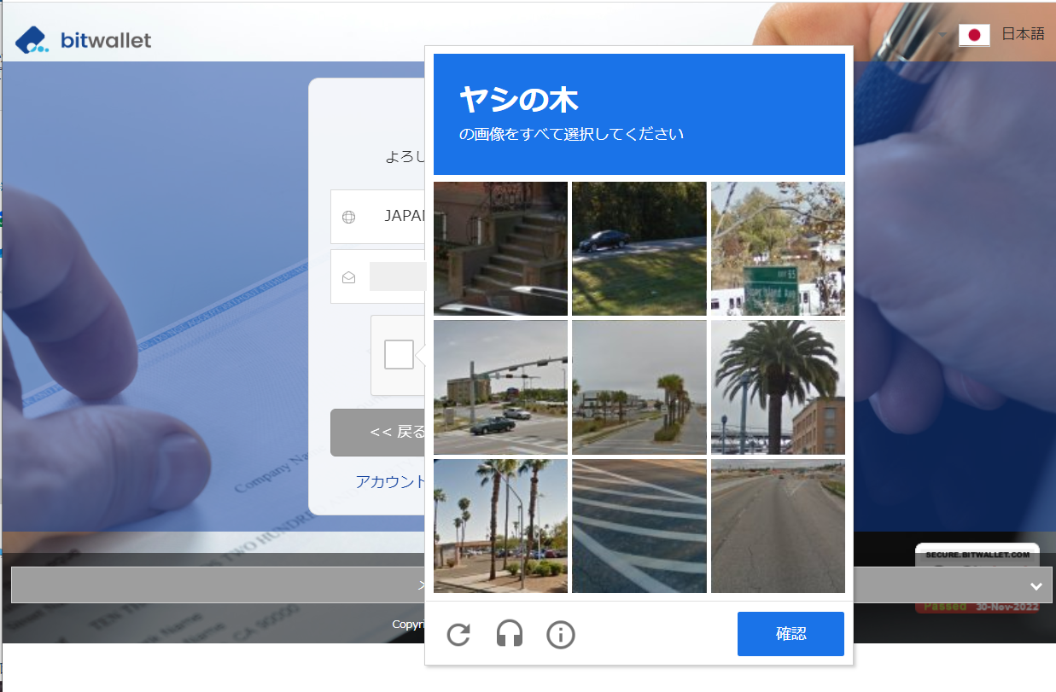Screen dimensions: 1056x692
Task: Select the headphones audio challenge icon
Action: click(510, 634)
